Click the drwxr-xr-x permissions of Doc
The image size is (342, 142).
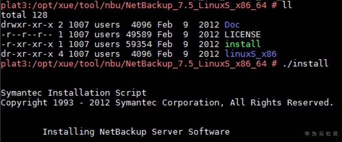point(27,25)
